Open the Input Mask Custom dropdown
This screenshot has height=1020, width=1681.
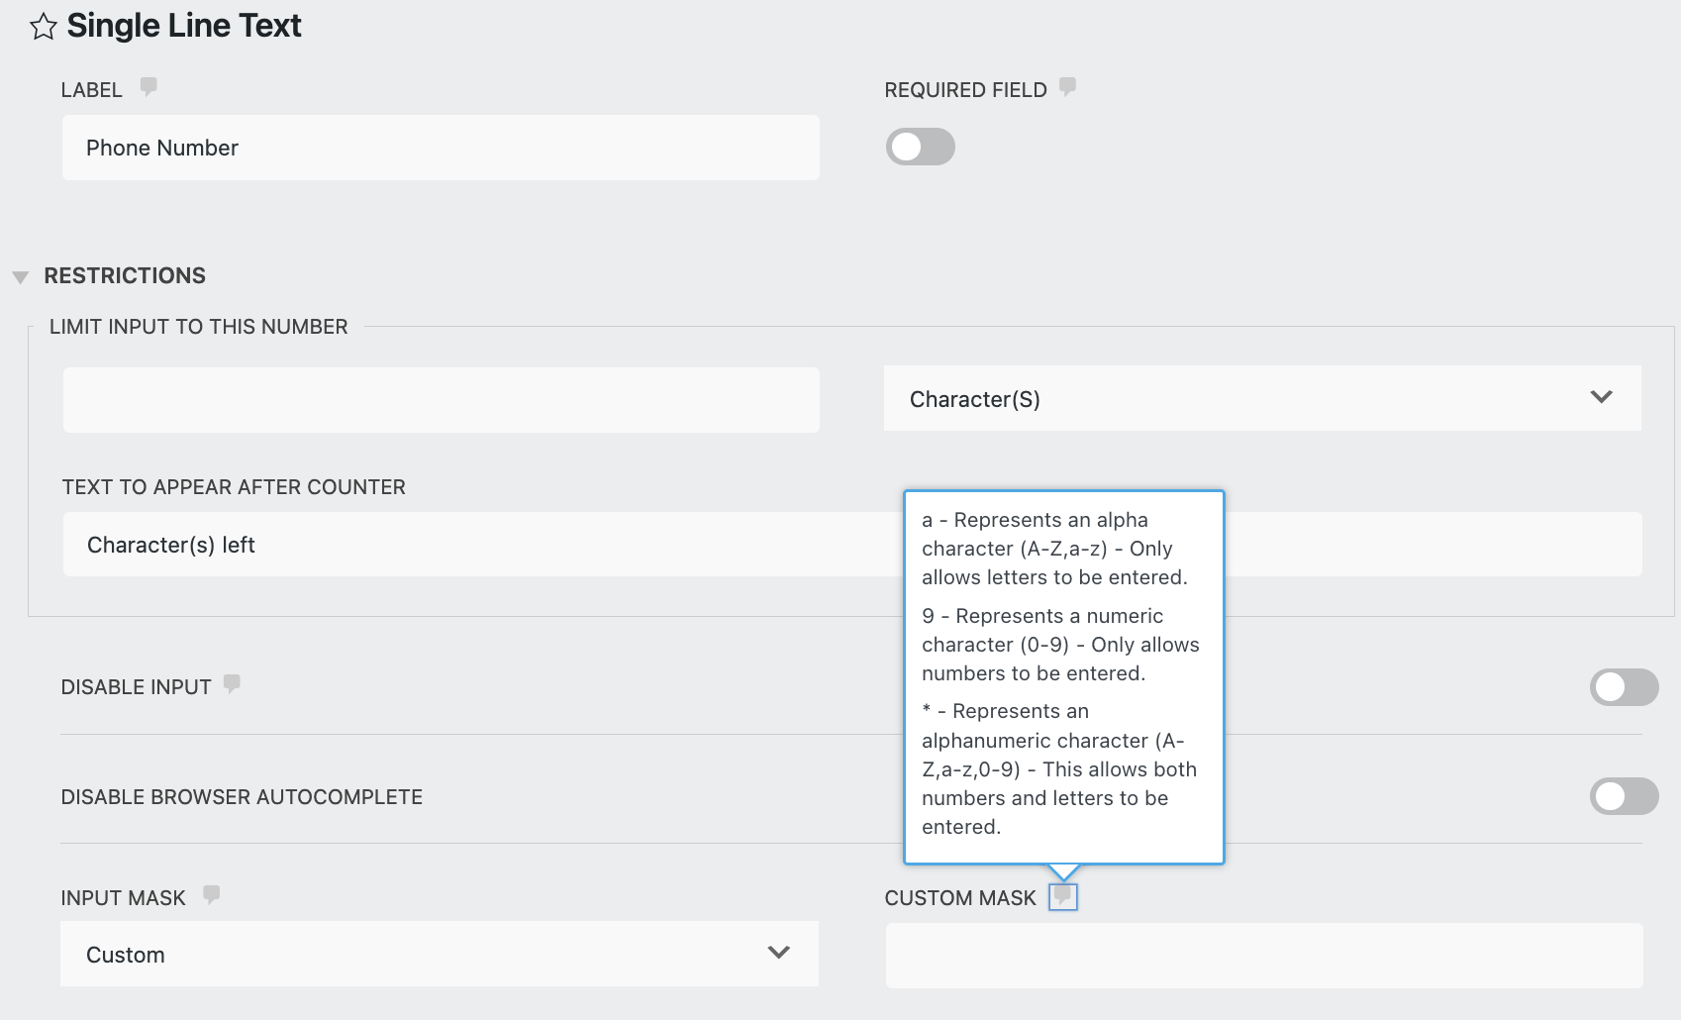click(x=439, y=955)
